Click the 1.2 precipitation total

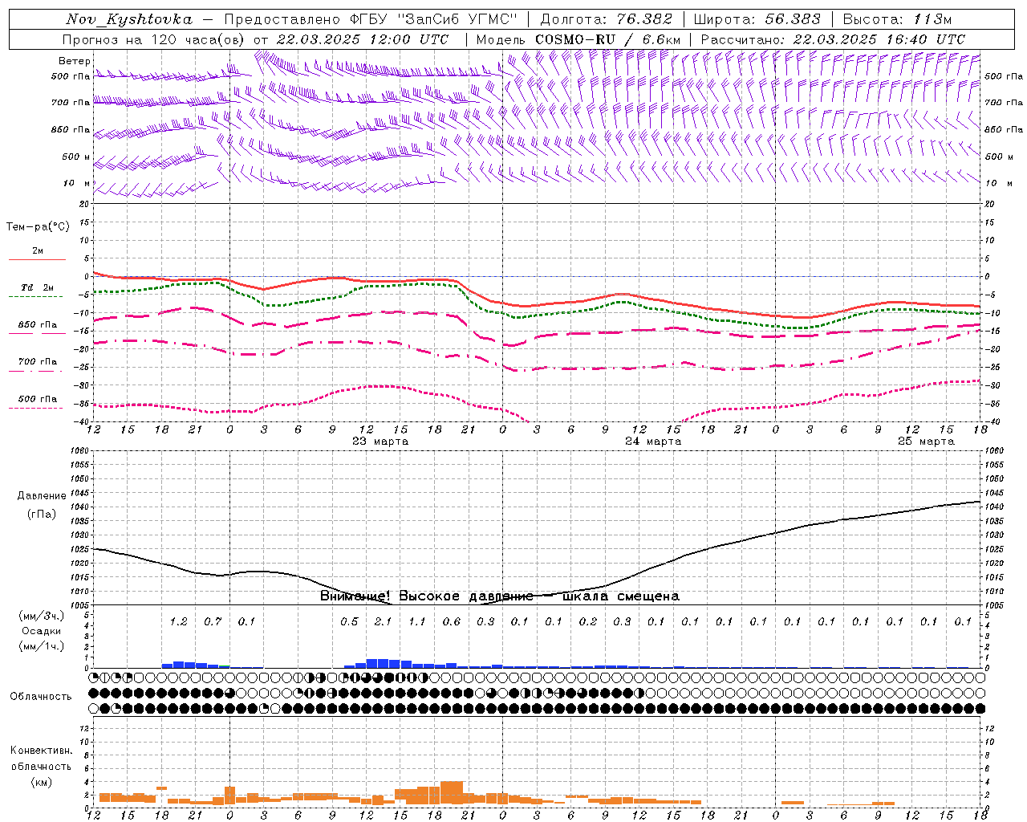pos(178,621)
